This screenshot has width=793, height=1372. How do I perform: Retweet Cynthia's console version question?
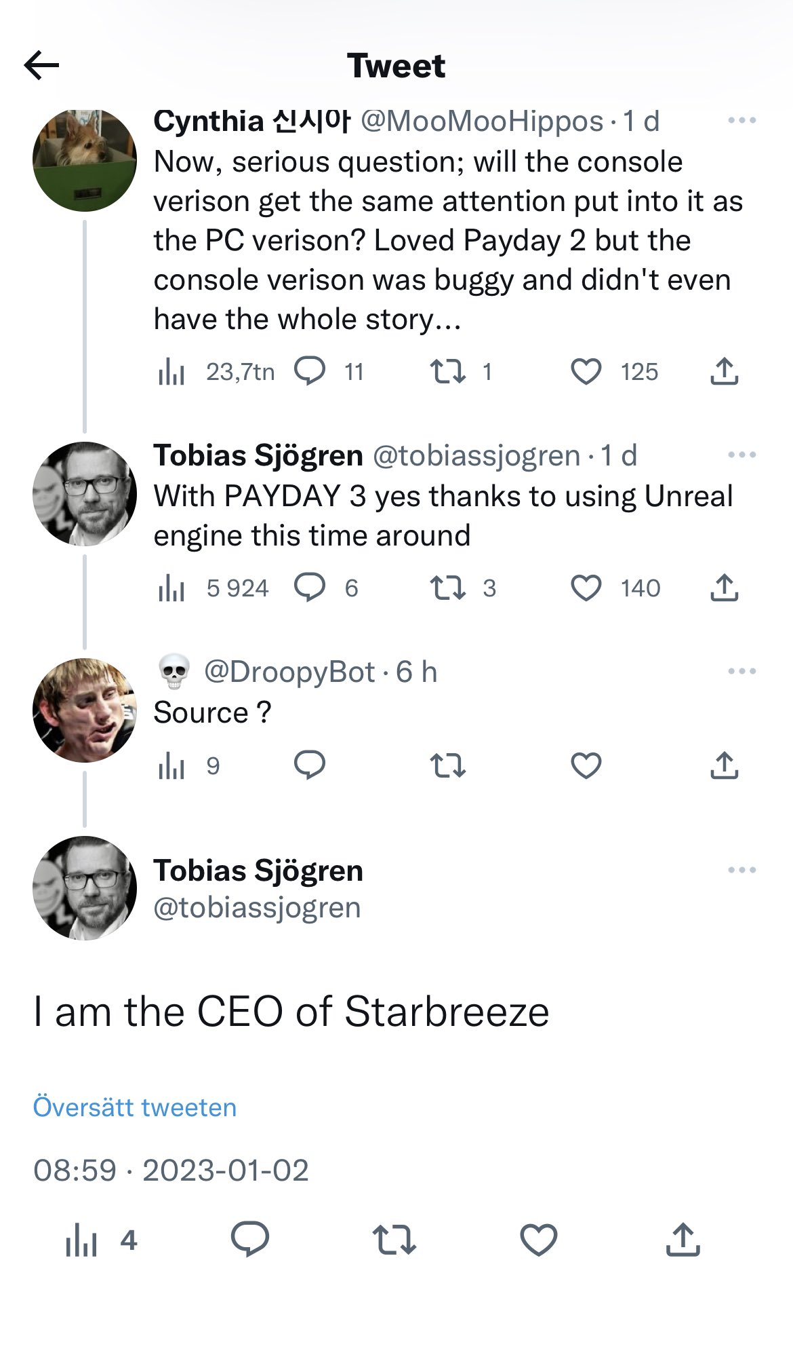pos(447,372)
